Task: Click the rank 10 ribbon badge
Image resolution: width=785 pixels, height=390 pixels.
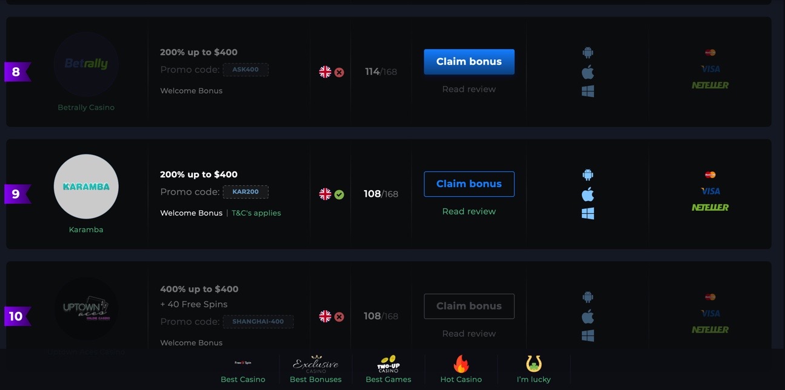Action: 17,316
